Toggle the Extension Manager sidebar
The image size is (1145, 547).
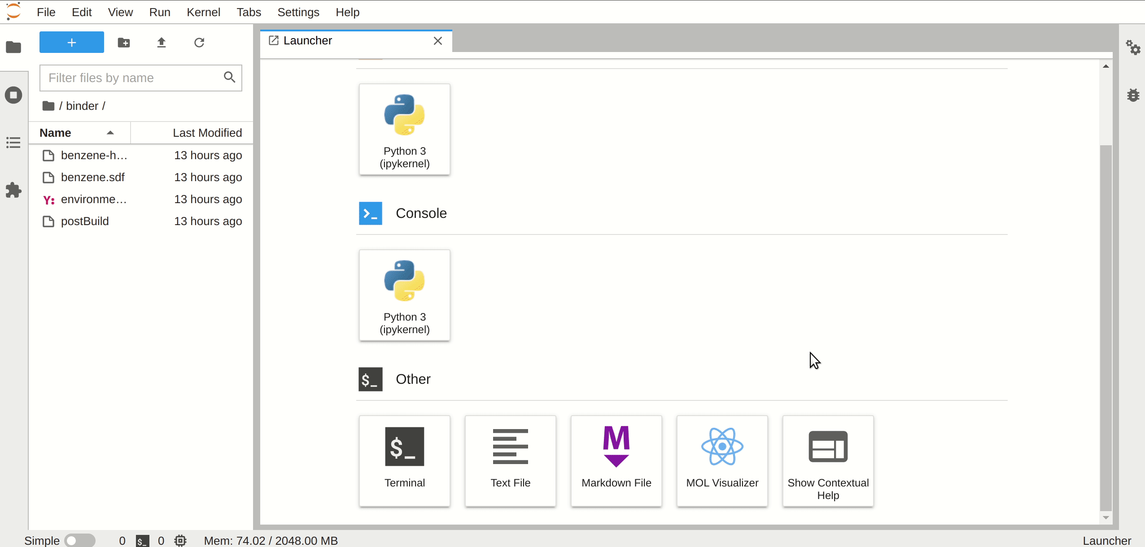point(14,191)
